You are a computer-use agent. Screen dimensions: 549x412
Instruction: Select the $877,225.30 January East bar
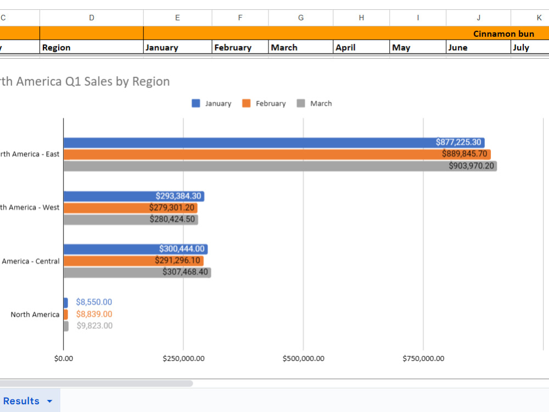274,143
